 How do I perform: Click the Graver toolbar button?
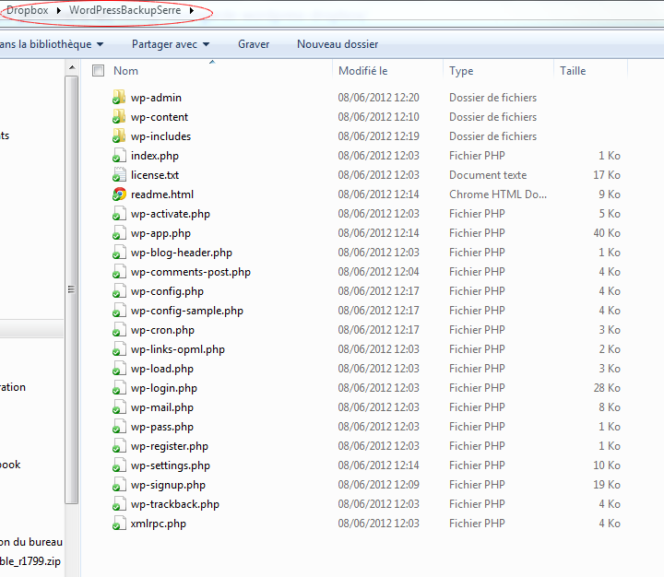tap(254, 44)
